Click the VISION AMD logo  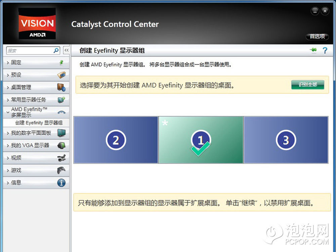37,24
